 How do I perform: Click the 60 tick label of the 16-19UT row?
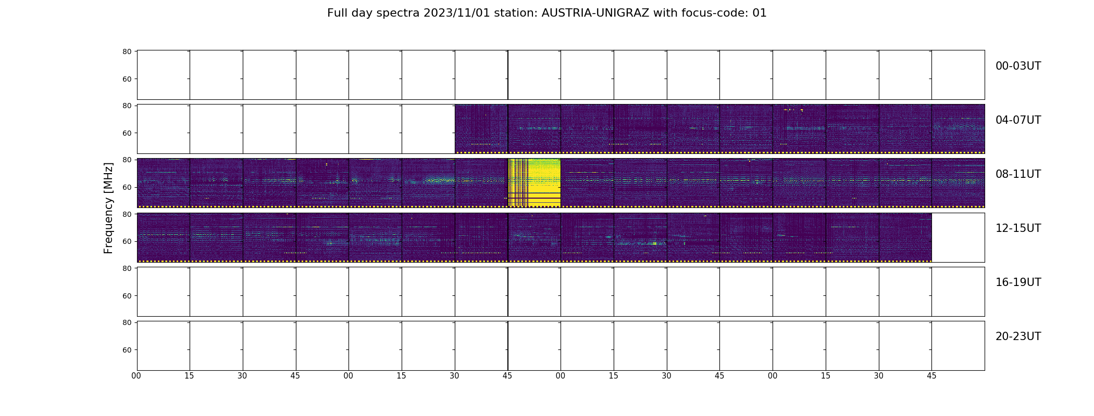coord(127,296)
